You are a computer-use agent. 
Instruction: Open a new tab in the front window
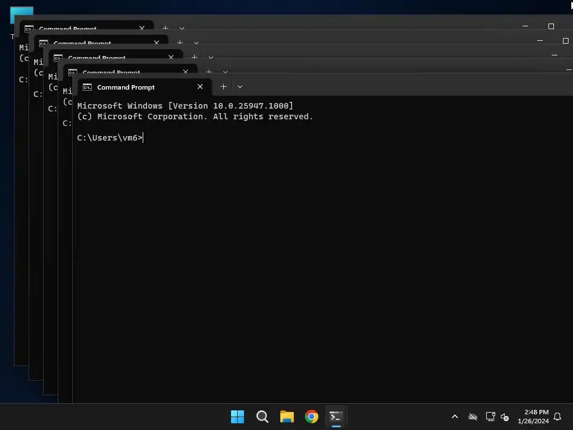pos(224,87)
